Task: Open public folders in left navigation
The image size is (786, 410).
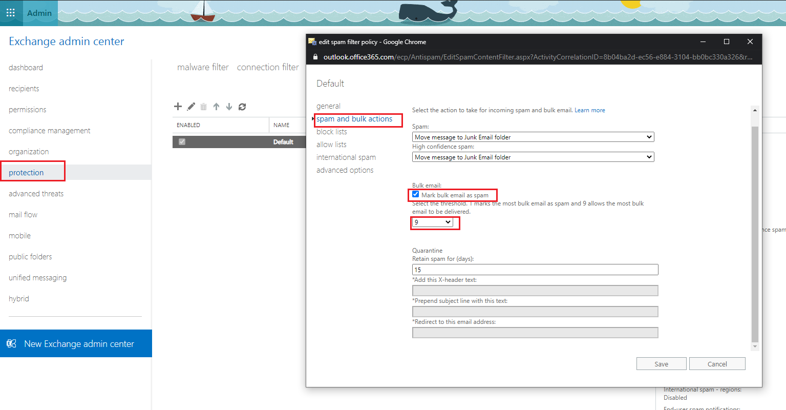Action: [x=30, y=257]
